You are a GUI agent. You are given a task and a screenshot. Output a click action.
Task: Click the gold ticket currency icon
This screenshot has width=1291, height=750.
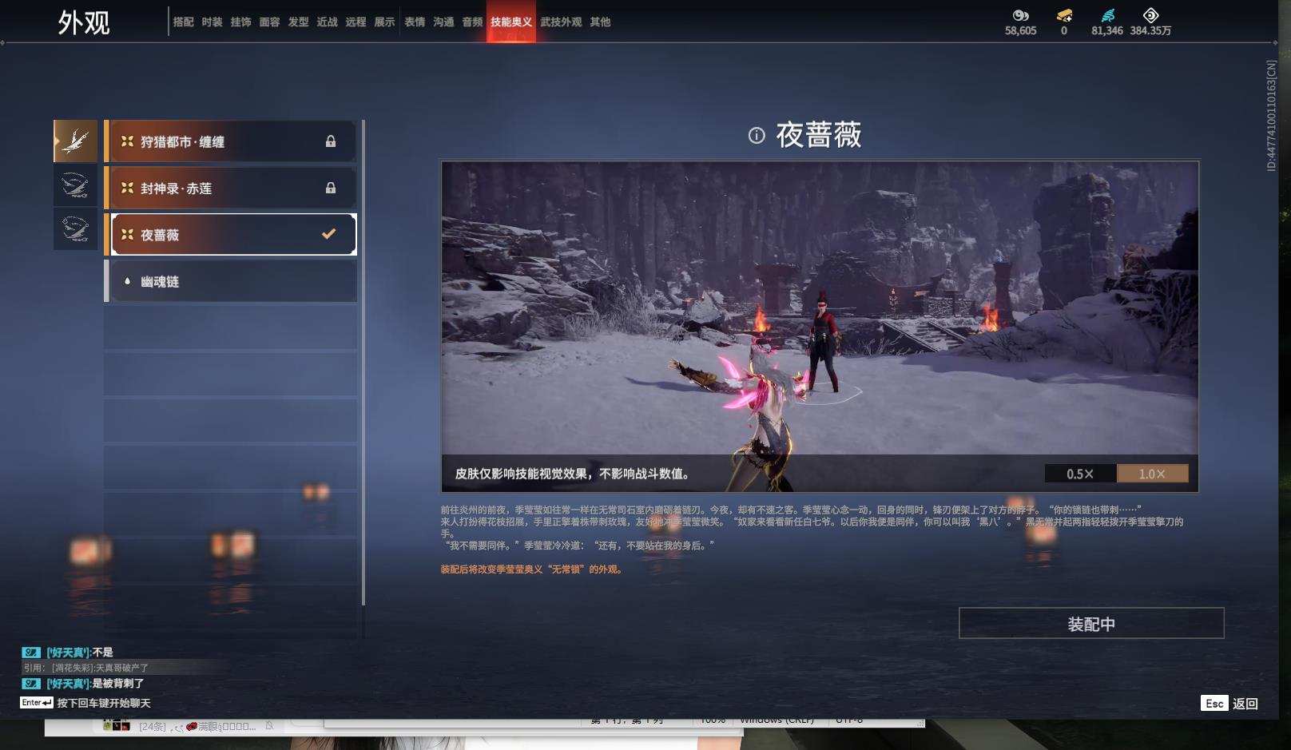tap(1064, 15)
